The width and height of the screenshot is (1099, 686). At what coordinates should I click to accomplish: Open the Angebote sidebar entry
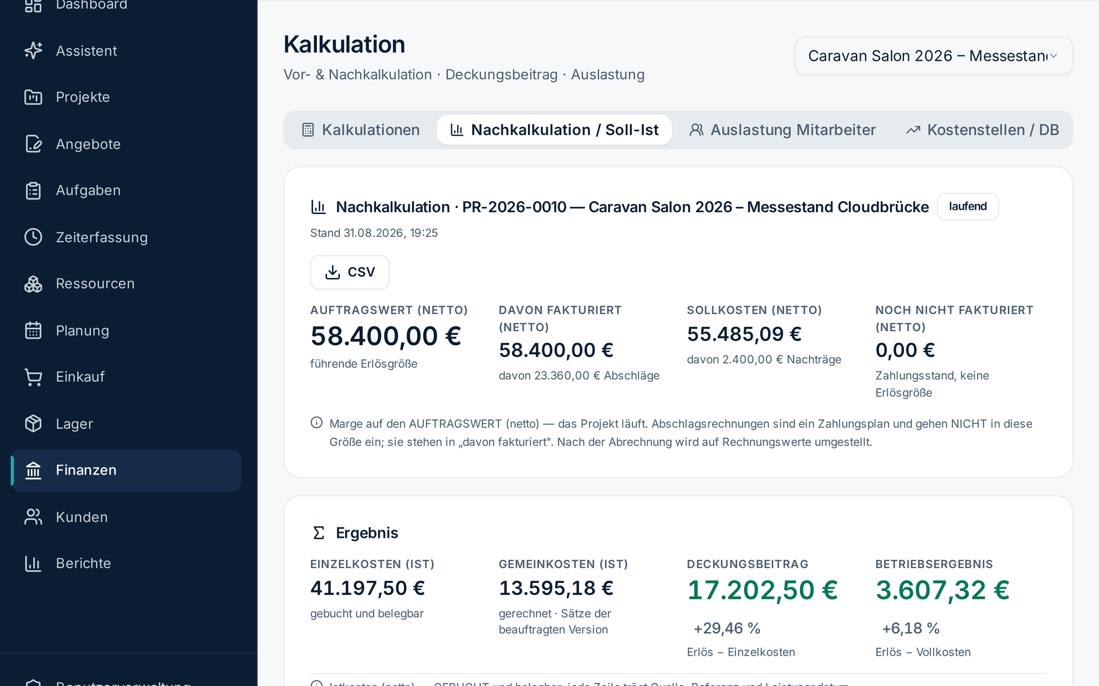coord(126,144)
